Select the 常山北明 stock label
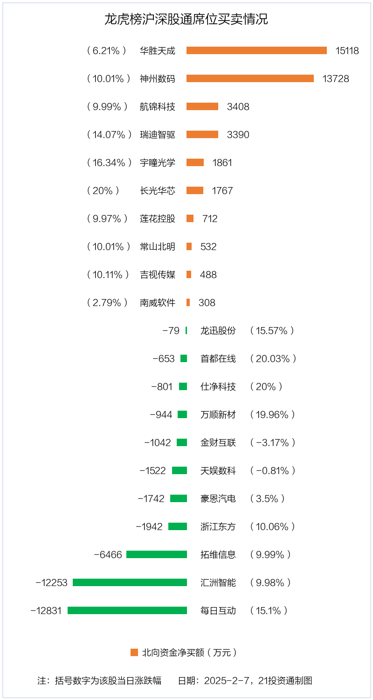Viewport: 373px width, 700px height. pyautogui.click(x=158, y=246)
